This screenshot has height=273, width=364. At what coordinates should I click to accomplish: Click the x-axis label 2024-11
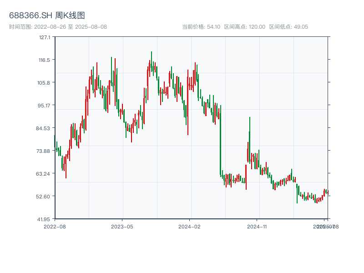(x=257, y=227)
